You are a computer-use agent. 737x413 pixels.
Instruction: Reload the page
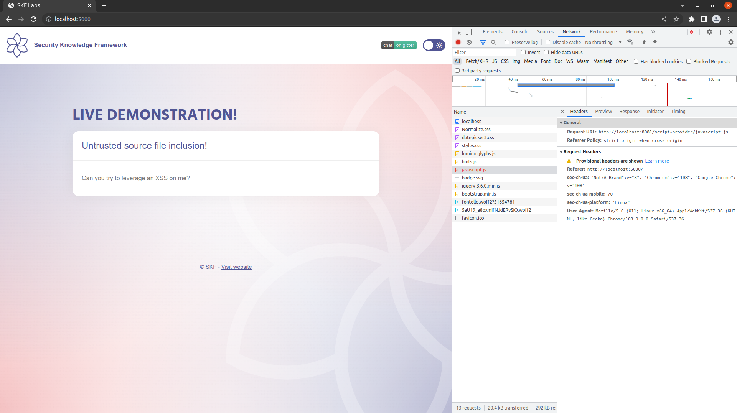[x=33, y=19]
